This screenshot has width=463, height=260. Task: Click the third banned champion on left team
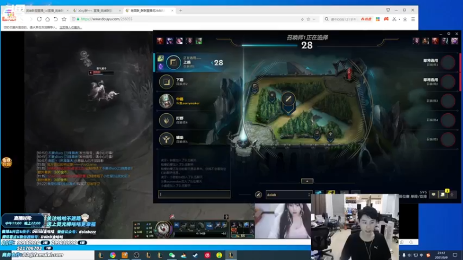click(x=179, y=40)
